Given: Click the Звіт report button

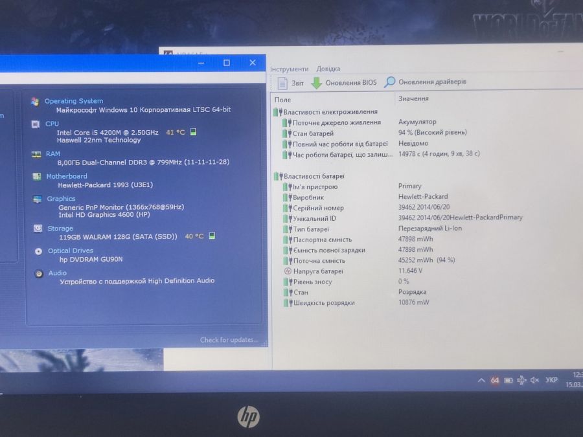Looking at the screenshot, I should point(291,83).
